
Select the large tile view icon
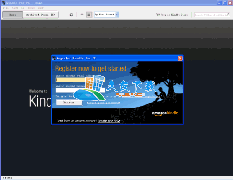[x=89, y=15]
